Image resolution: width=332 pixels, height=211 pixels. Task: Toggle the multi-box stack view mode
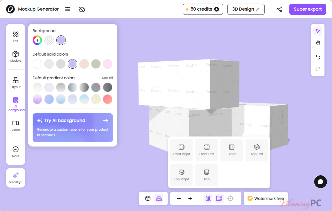tap(159, 198)
